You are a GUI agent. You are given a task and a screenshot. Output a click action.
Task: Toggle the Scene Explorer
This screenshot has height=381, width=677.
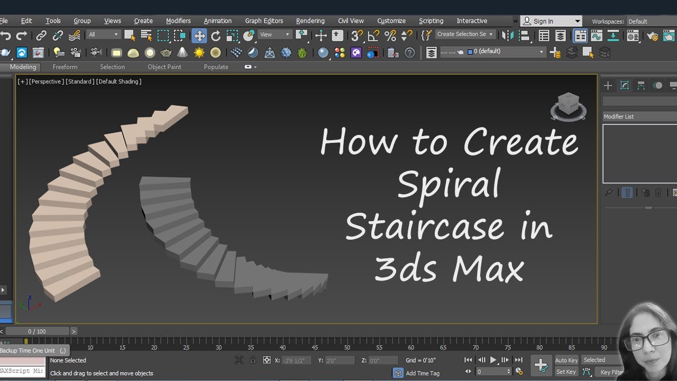coord(544,36)
